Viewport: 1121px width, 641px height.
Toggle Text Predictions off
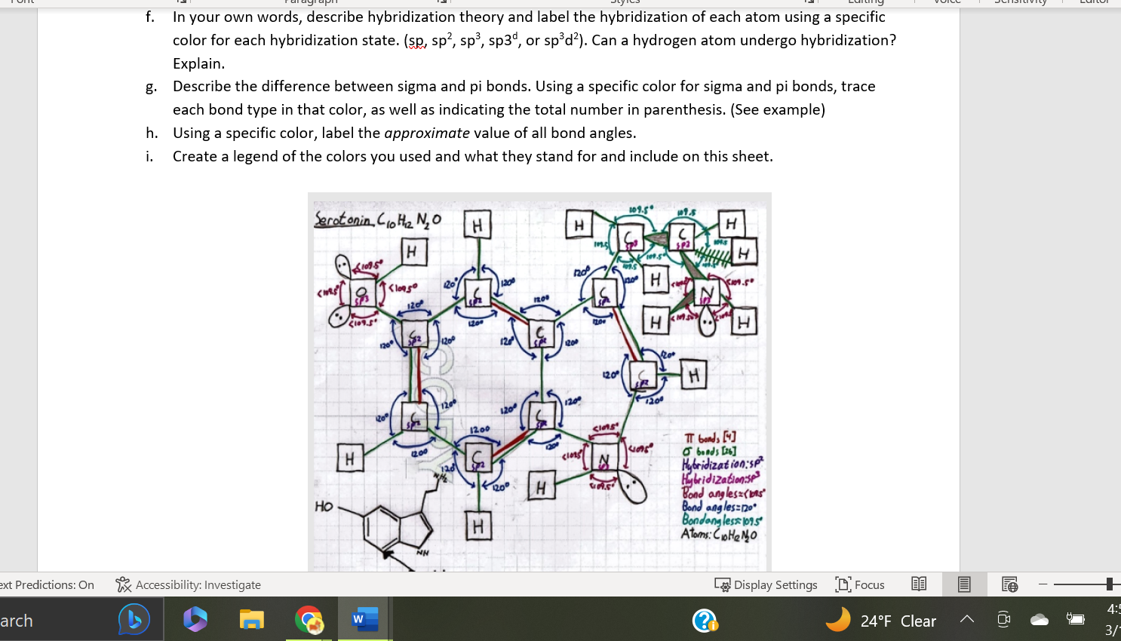(x=47, y=584)
